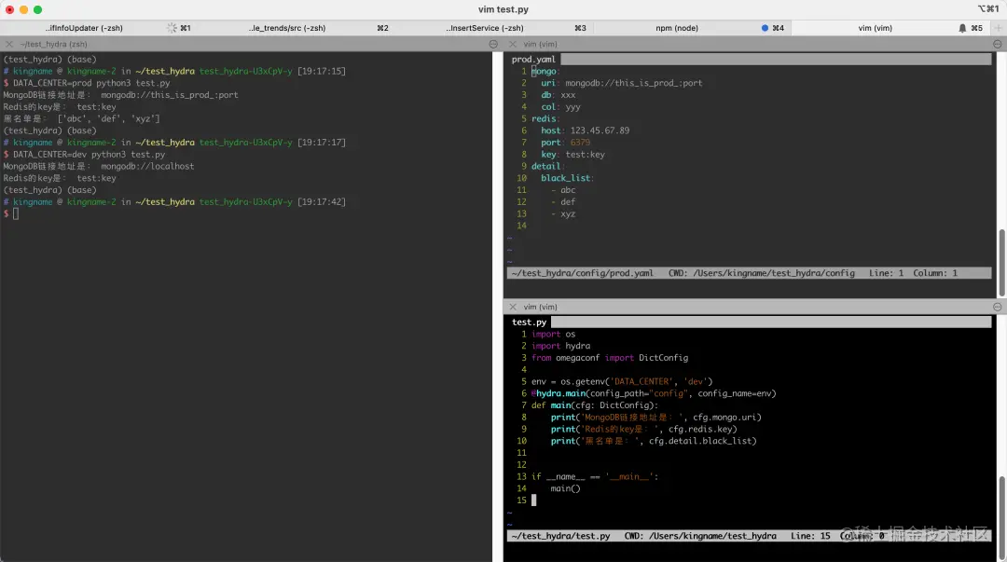Switch to the npm (node) tab
The width and height of the screenshot is (1007, 562).
677,28
